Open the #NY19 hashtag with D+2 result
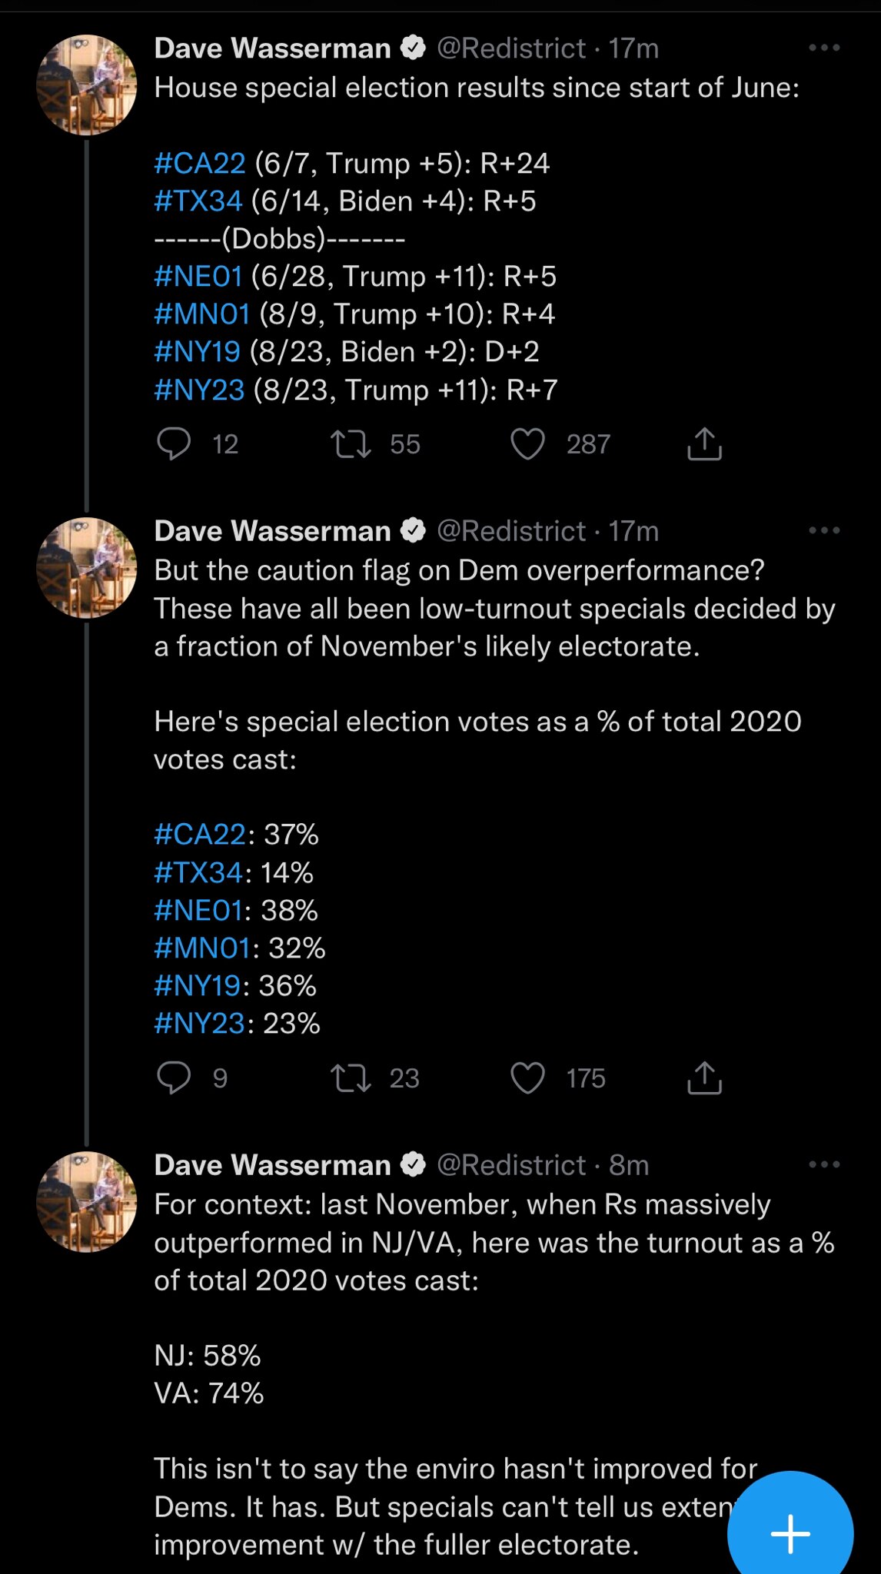Screen dimensions: 881x1574 198,352
